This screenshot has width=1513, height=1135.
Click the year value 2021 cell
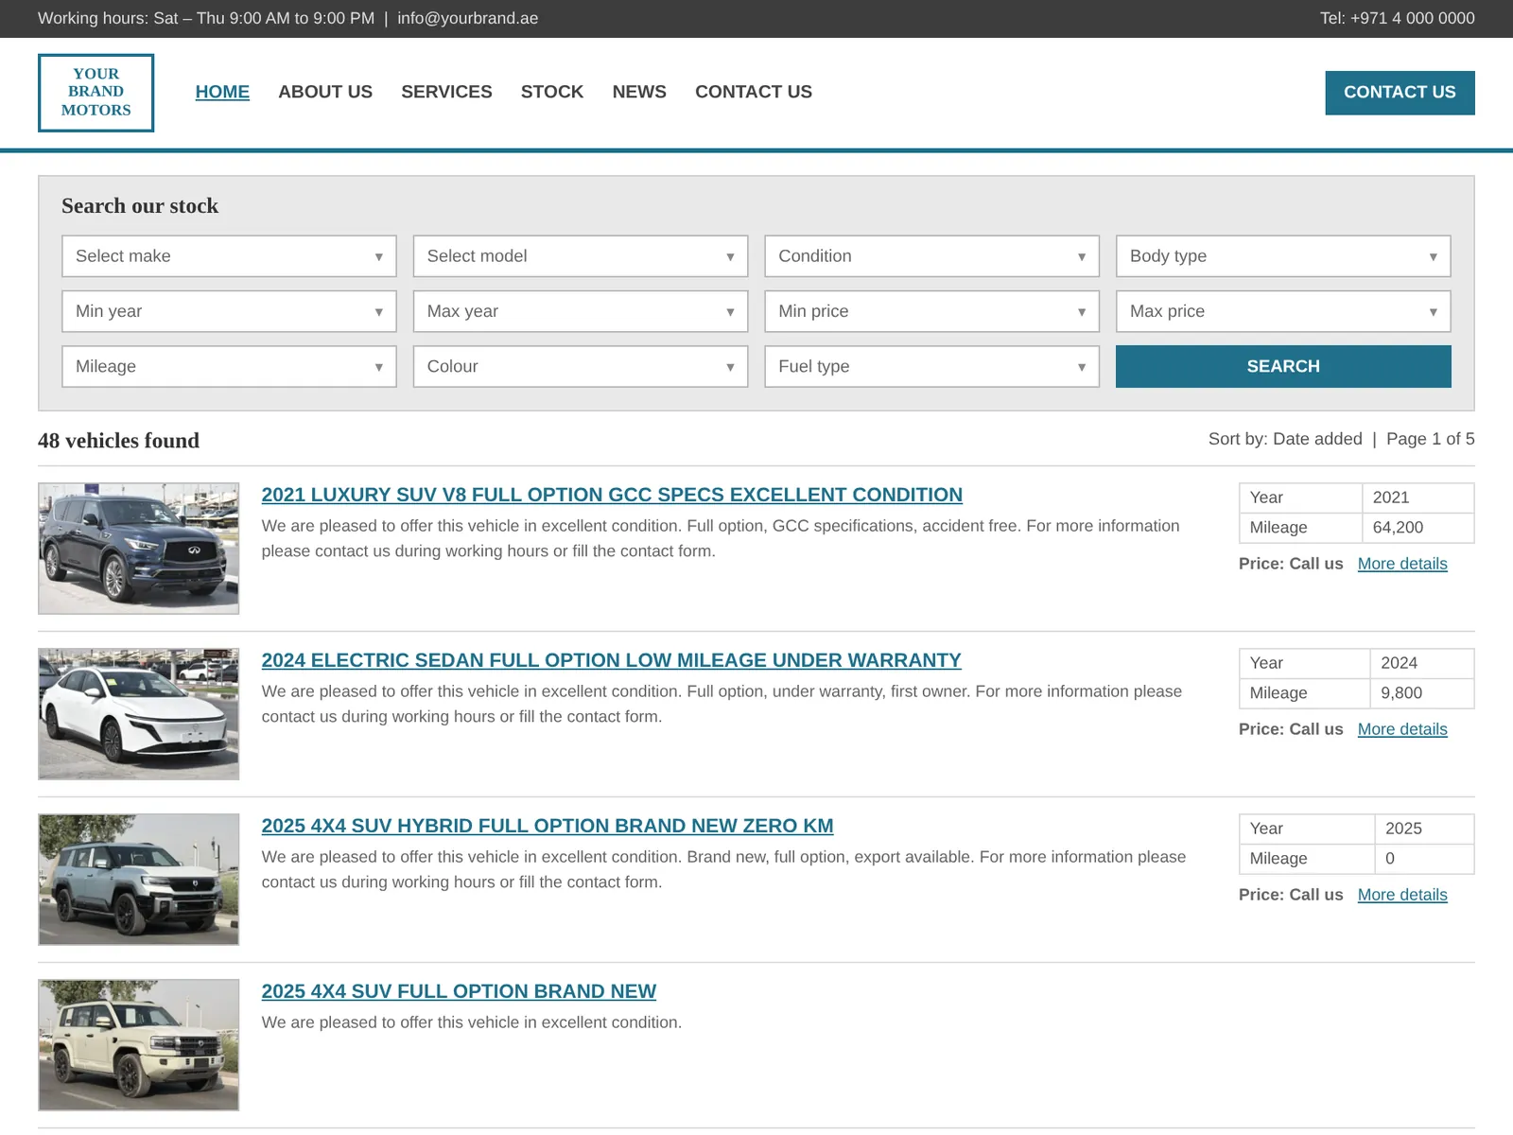[x=1417, y=498]
